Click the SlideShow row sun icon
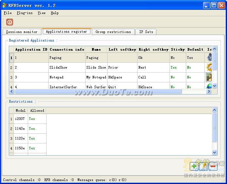The width and height of the screenshot is (227, 184). point(209,67)
